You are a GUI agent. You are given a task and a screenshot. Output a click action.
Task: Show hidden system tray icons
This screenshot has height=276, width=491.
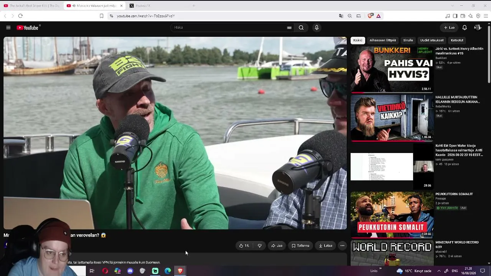tap(439, 271)
